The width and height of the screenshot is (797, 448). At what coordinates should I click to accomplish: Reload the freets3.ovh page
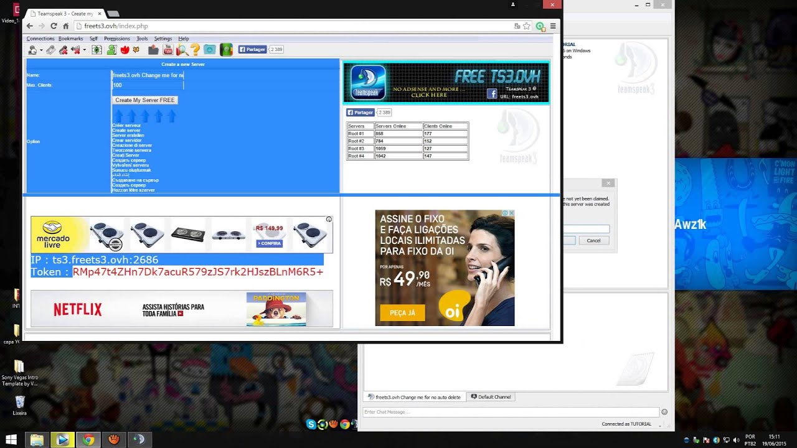(54, 26)
